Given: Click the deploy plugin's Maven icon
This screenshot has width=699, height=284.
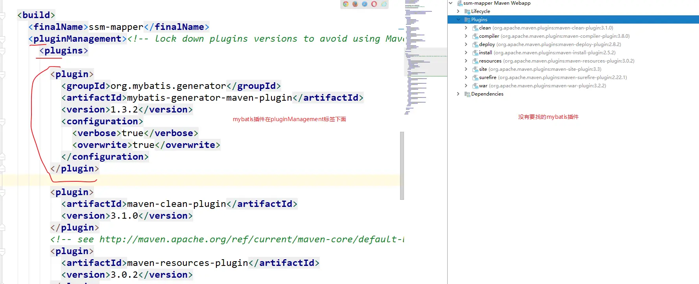Looking at the screenshot, I should click(475, 44).
